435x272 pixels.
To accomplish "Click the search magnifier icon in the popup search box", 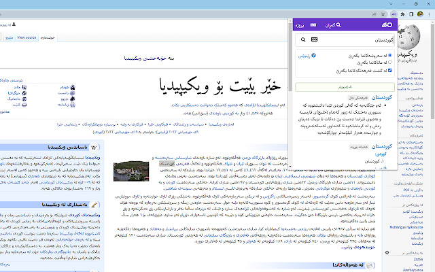I will [x=303, y=41].
